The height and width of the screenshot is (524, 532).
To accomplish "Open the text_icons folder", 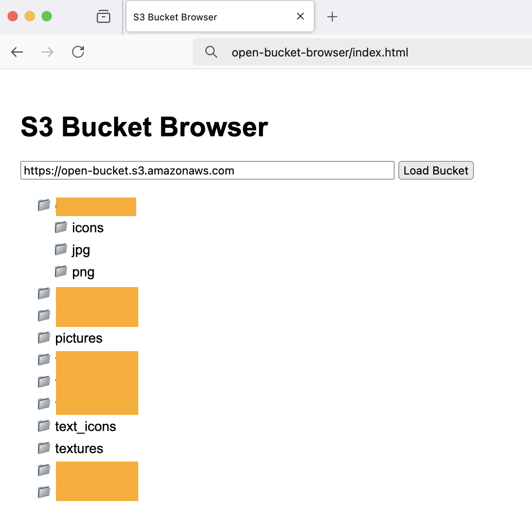I will (x=86, y=426).
